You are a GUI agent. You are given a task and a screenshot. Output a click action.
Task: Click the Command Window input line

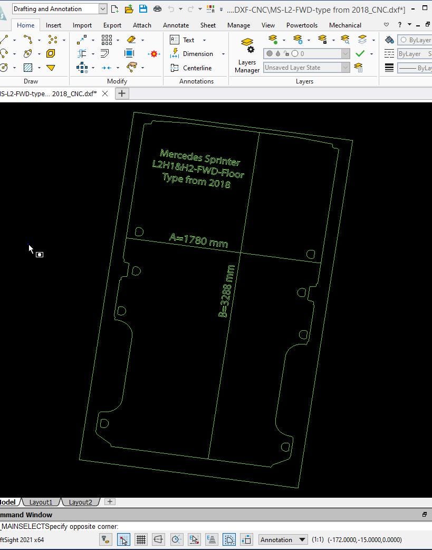coord(216,527)
